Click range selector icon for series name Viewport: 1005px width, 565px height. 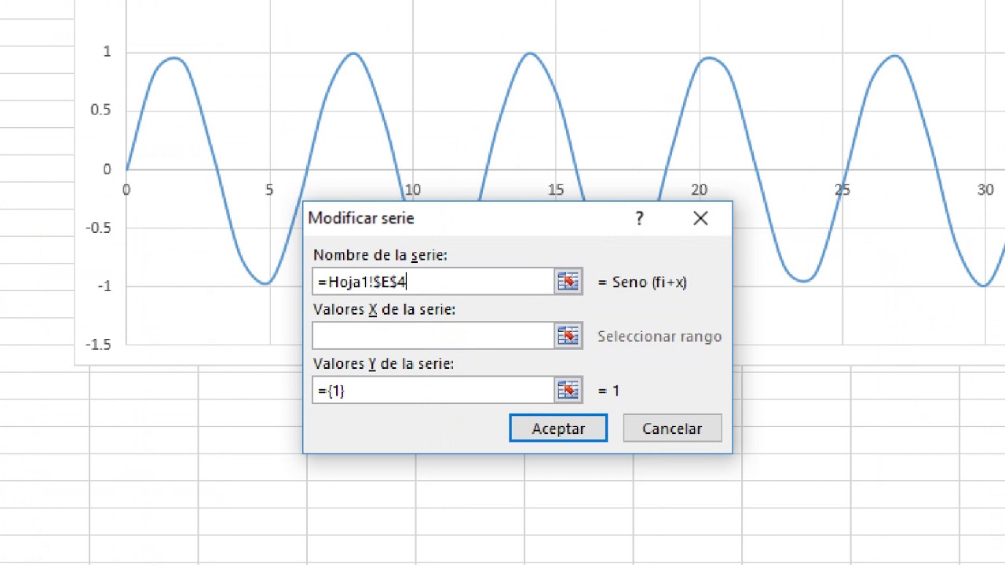pos(568,282)
